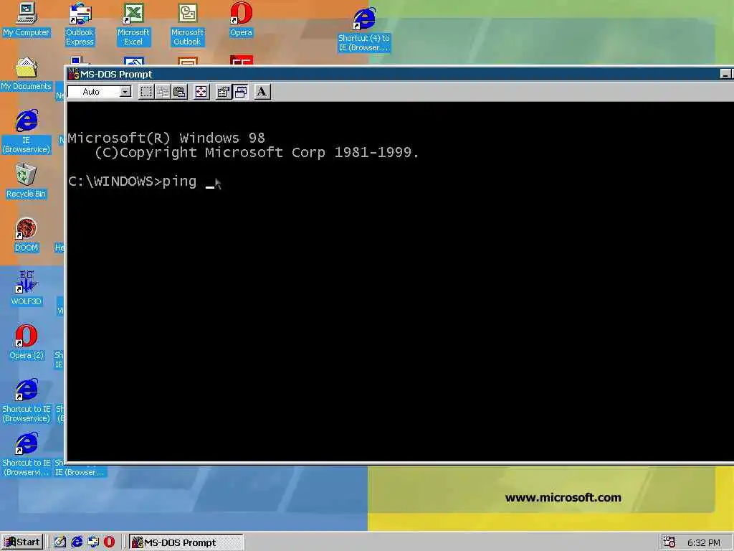Click the grayed Copy toolbar icon
This screenshot has height=551, width=734.
coord(163,92)
